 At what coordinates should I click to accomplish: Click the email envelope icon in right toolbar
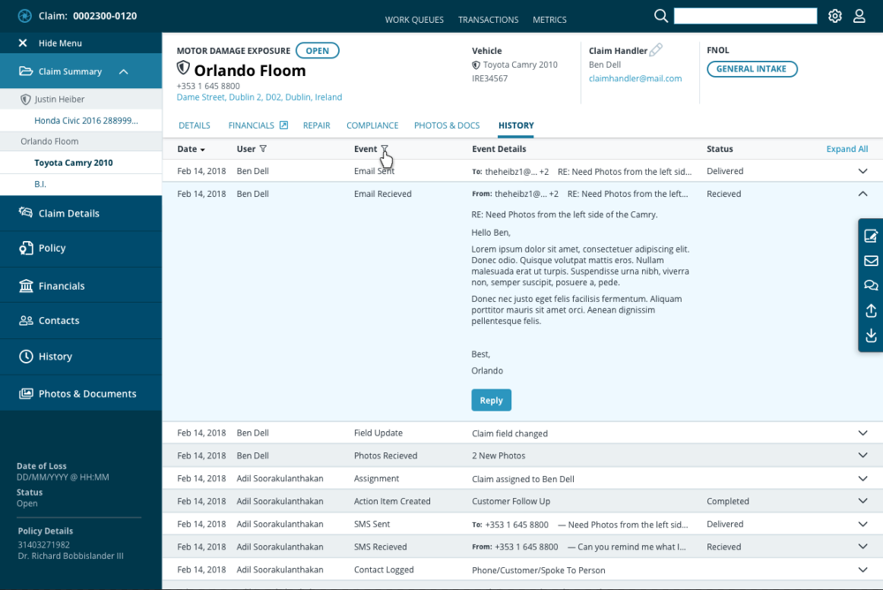(x=871, y=261)
